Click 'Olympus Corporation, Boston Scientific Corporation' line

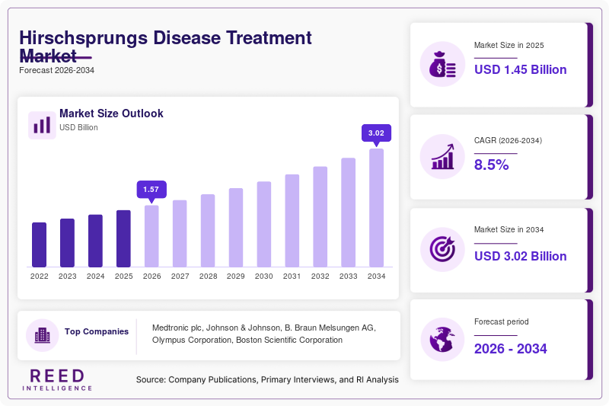click(x=247, y=340)
